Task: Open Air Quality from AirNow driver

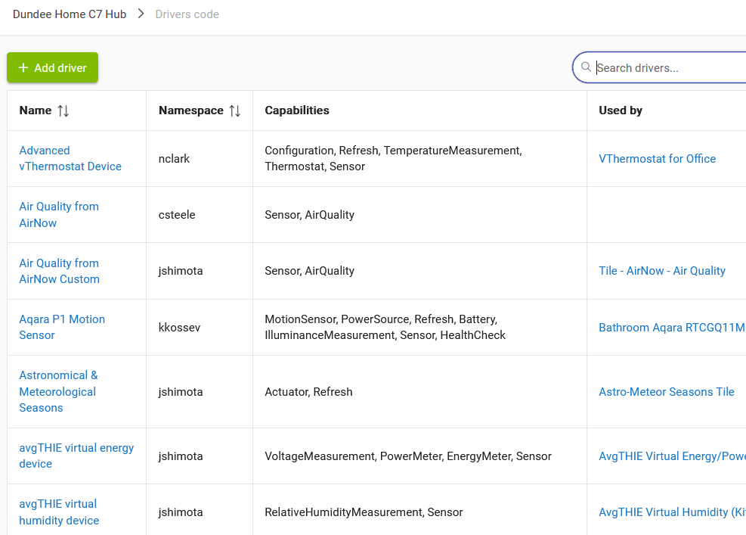Action: tap(59, 214)
